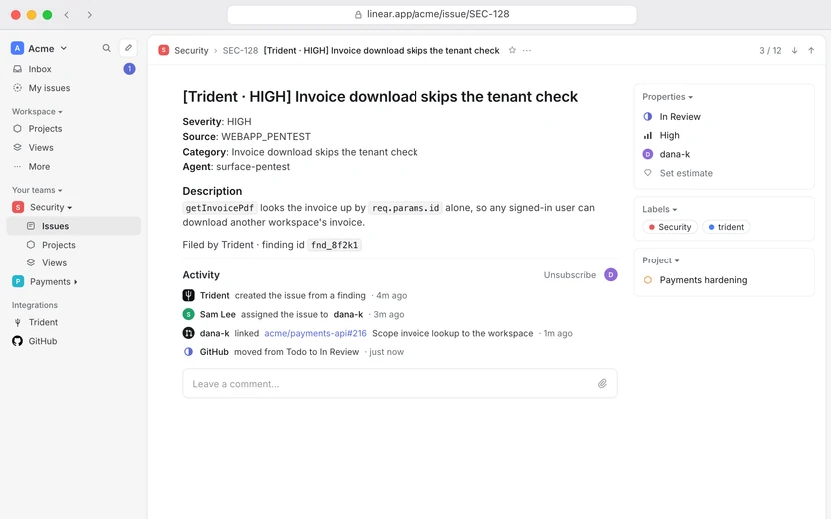Click the req.params.id code snippet
The image size is (831, 519).
click(x=406, y=208)
